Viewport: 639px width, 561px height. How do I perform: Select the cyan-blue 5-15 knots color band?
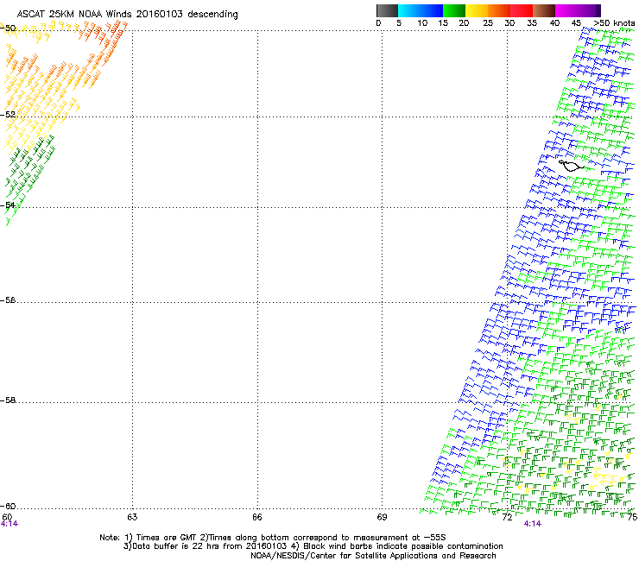click(x=421, y=10)
